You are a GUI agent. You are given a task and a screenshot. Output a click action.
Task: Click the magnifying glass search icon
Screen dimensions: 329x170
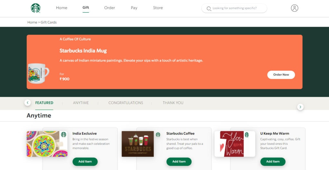(209, 9)
